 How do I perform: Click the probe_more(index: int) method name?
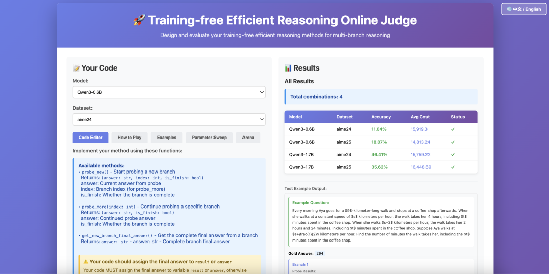[x=109, y=207]
